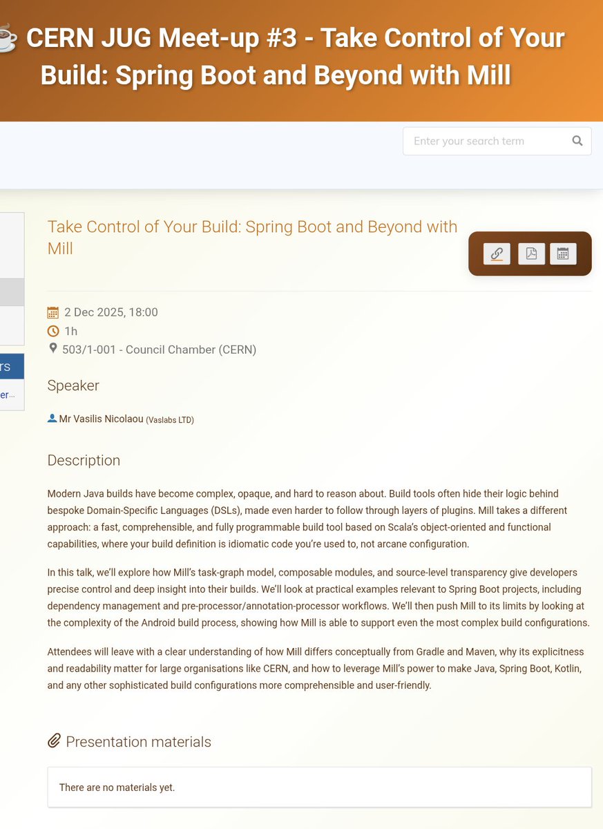
Task: Open the CERN JUG Meet-up #3 header title
Action: click(296, 57)
